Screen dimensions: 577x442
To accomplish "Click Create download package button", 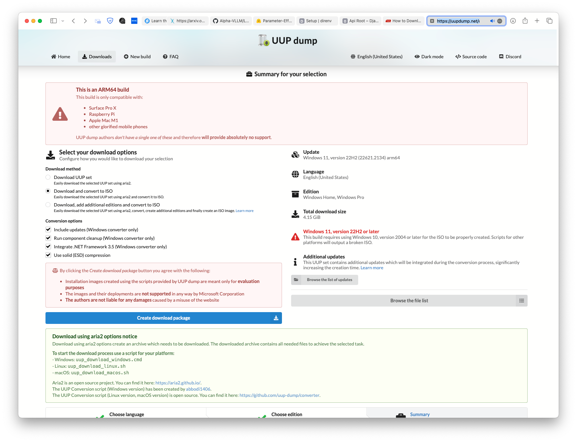I will (x=164, y=318).
